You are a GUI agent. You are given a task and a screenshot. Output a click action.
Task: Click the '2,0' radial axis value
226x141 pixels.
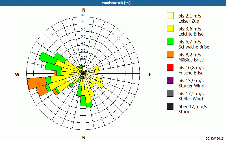(83, 58)
